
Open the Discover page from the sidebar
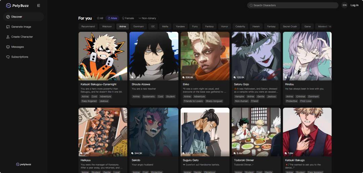(24, 17)
